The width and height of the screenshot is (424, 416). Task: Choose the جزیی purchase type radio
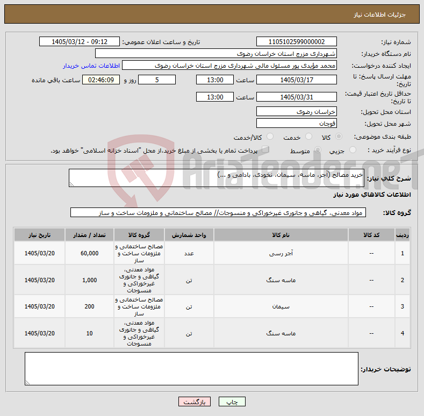[x=353, y=150]
